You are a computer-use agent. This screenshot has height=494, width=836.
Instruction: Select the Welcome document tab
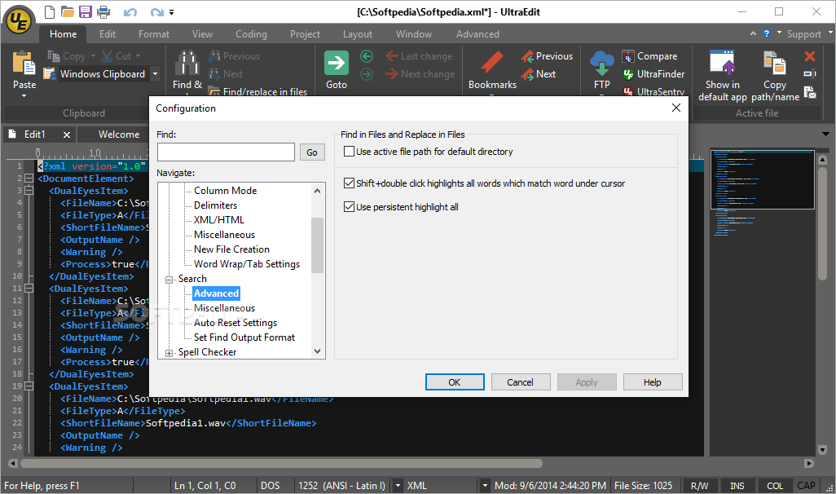click(119, 135)
